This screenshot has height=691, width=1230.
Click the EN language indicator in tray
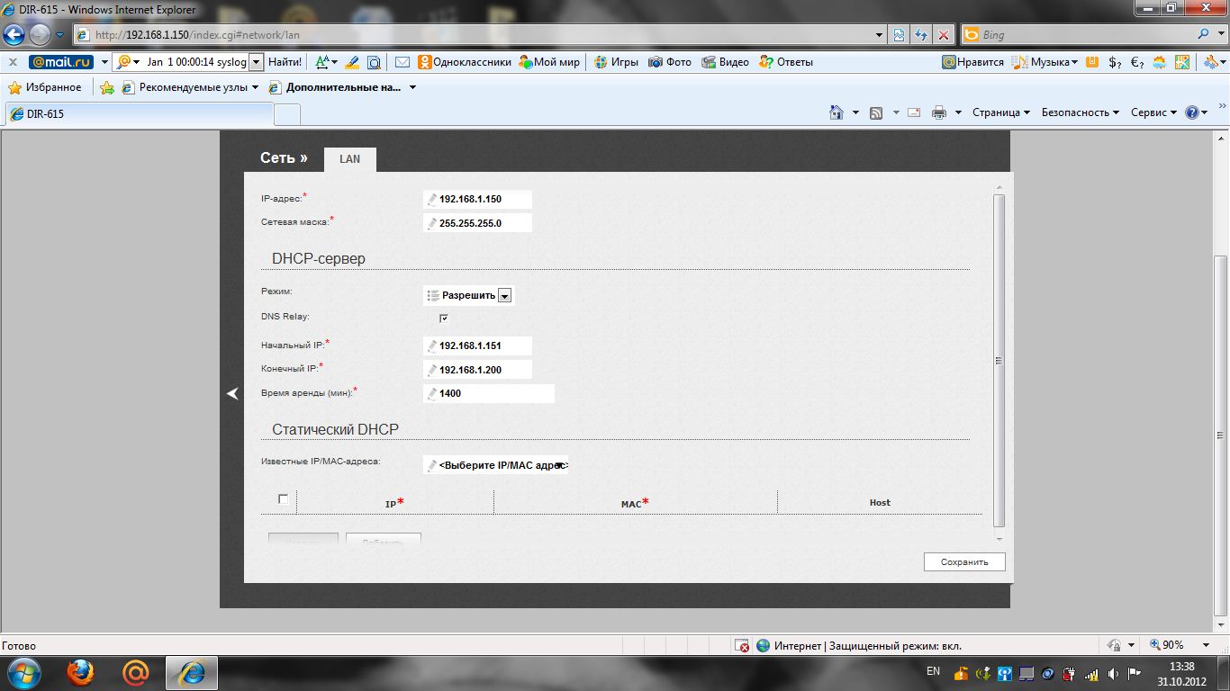point(933,671)
